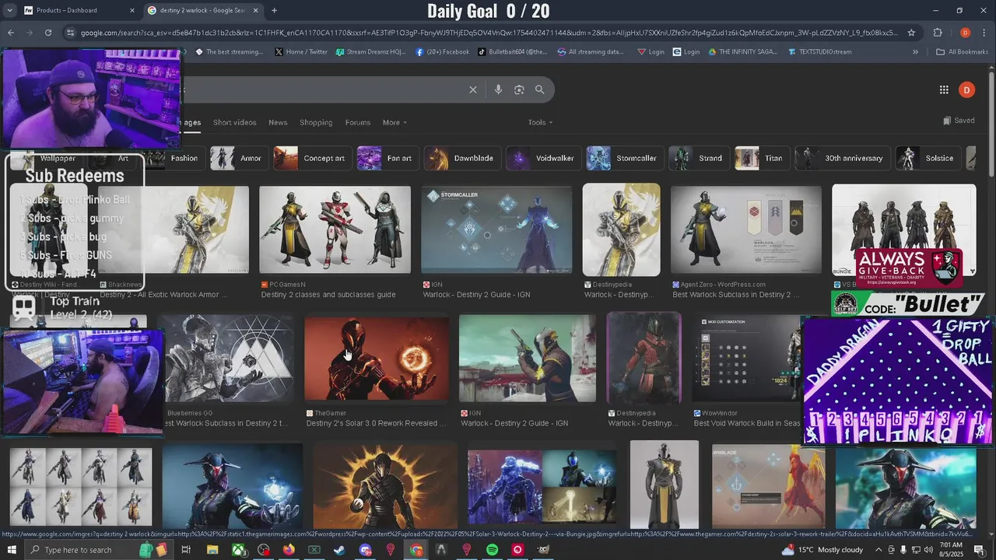Viewport: 996px width, 560px height.
Task: Open Chrome's three-dot menu
Action: [x=984, y=33]
